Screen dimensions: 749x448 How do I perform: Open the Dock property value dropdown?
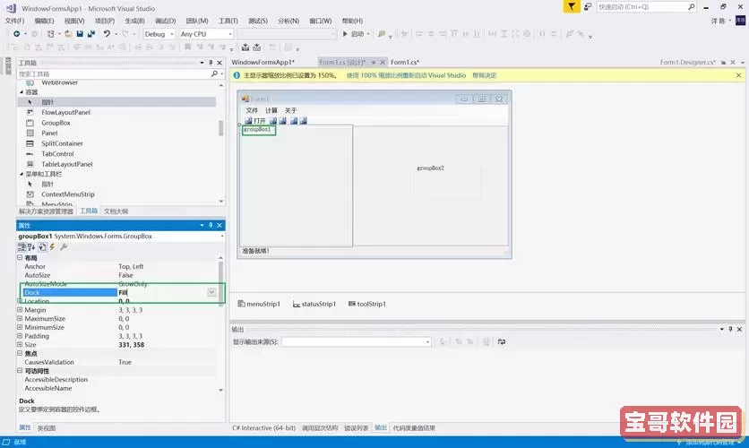(x=211, y=292)
